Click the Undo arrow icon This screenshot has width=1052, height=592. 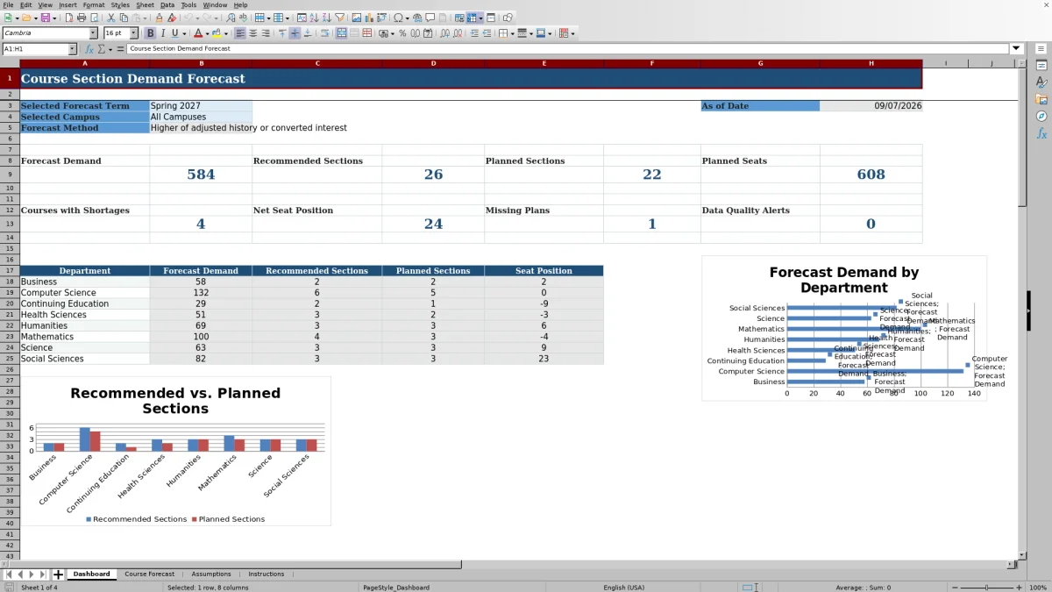pos(188,18)
